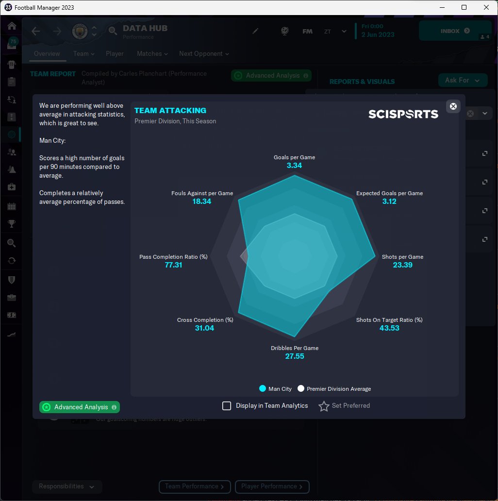498x501 pixels.
Task: Open the Responsibilities dropdown
Action: pos(67,486)
